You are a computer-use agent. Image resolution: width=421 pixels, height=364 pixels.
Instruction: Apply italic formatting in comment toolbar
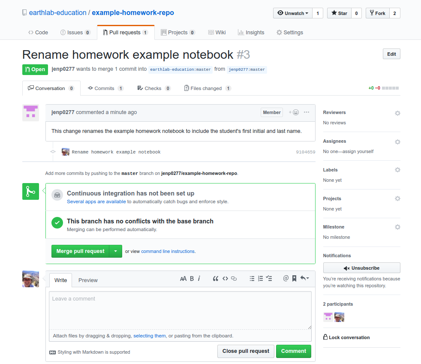pyautogui.click(x=199, y=279)
